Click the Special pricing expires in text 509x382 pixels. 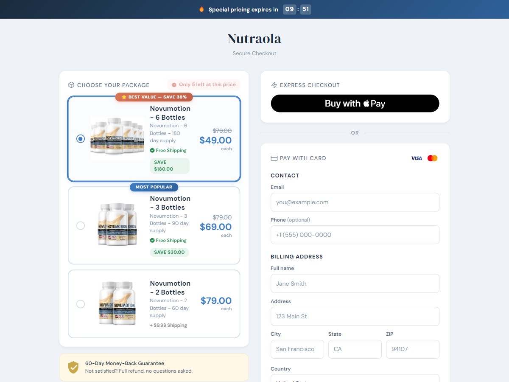click(243, 9)
